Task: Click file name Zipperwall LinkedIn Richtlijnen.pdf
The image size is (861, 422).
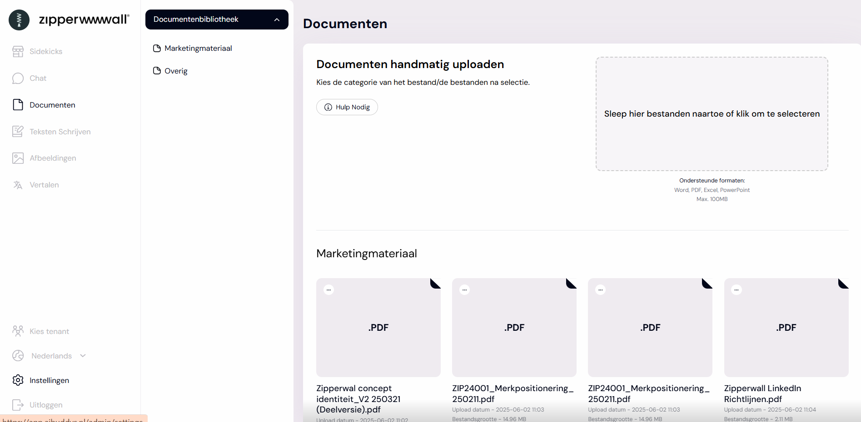Action: click(762, 393)
